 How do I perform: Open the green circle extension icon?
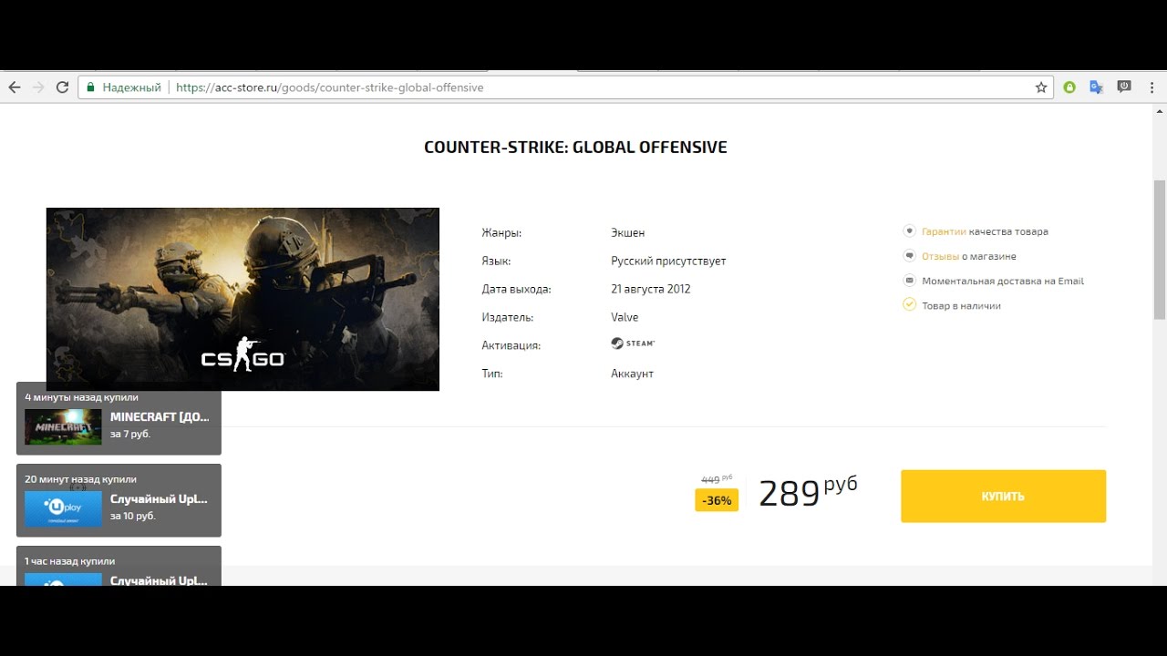point(1069,87)
